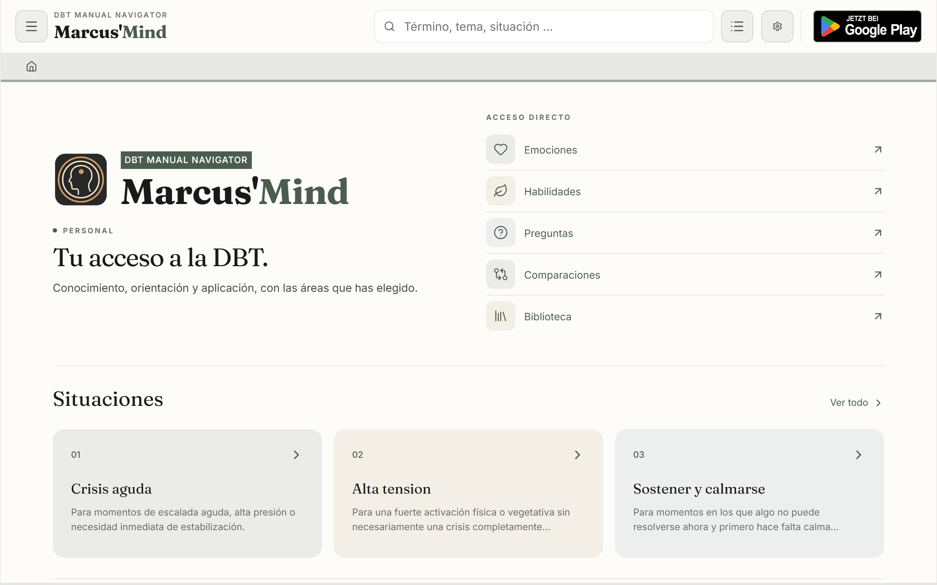Click the Marcus'Mind header title
Viewport: 937px width, 585px height.
click(x=110, y=32)
